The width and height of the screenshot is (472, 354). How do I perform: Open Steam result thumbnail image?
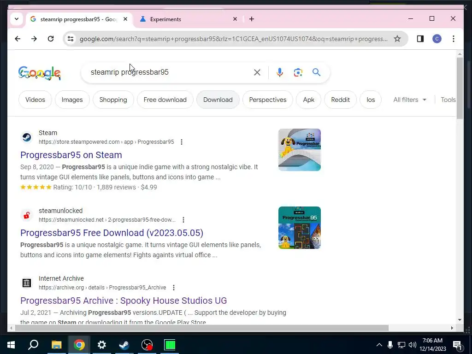click(x=300, y=150)
